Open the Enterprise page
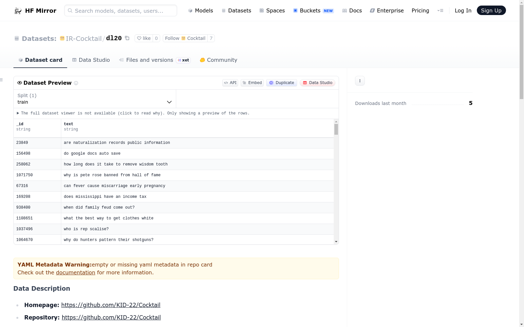The image size is (524, 327). tap(387, 10)
